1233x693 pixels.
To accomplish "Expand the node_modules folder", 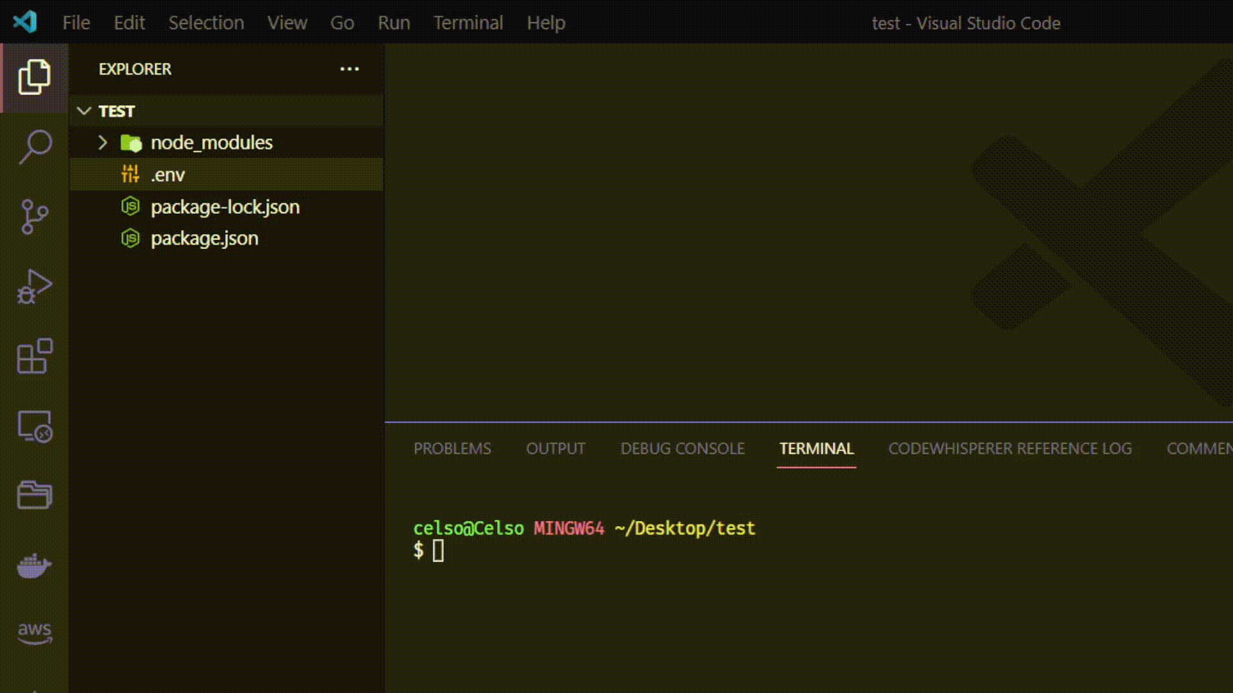I will pyautogui.click(x=103, y=142).
